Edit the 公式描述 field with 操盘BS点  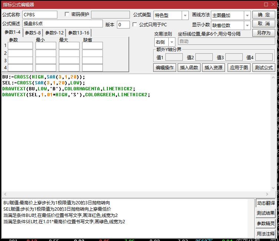tap(63, 23)
